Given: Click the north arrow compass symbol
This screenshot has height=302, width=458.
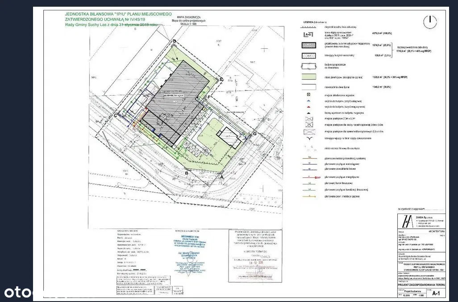Looking at the screenshot, I should (429, 19).
